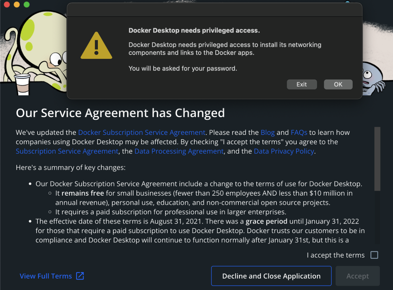
Task: Click the bold "grace period" text
Action: [266, 221]
